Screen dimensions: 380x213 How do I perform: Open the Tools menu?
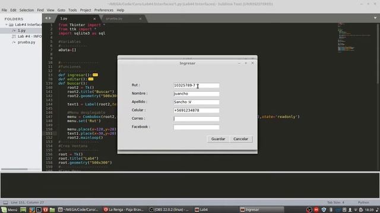pos(72,10)
